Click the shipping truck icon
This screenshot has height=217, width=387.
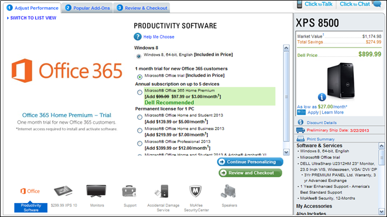(x=300, y=130)
